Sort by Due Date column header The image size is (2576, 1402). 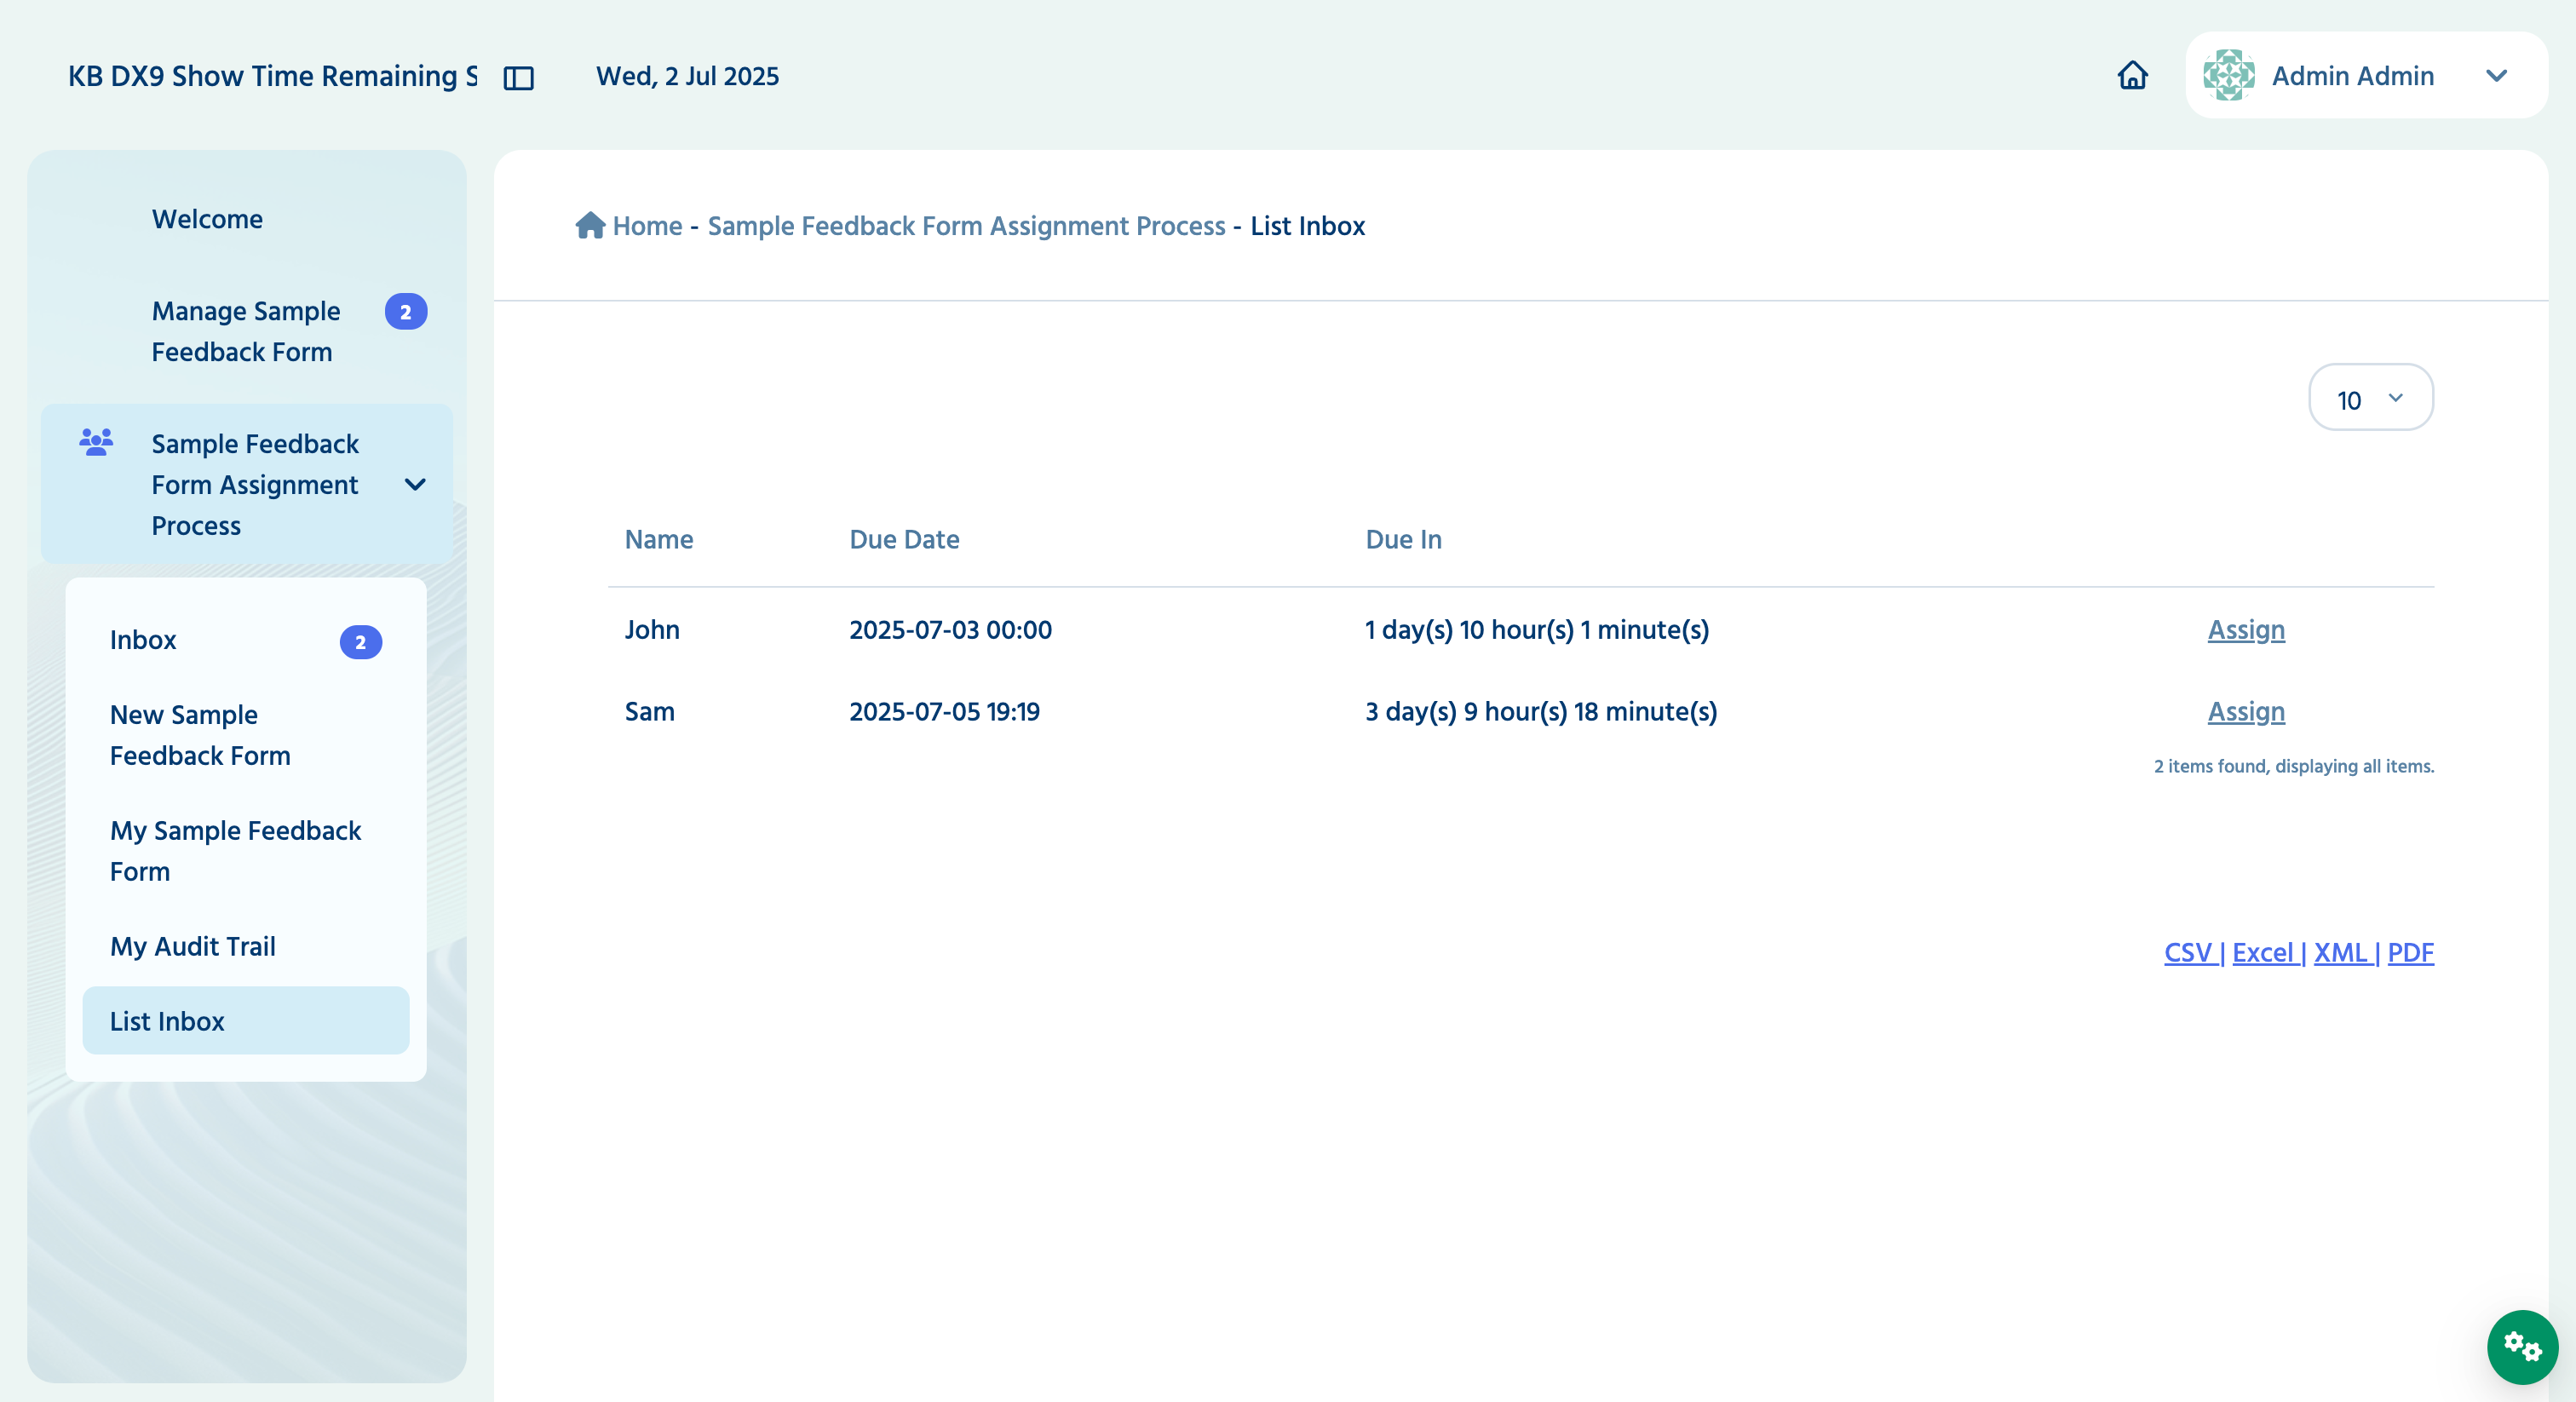[x=904, y=540]
